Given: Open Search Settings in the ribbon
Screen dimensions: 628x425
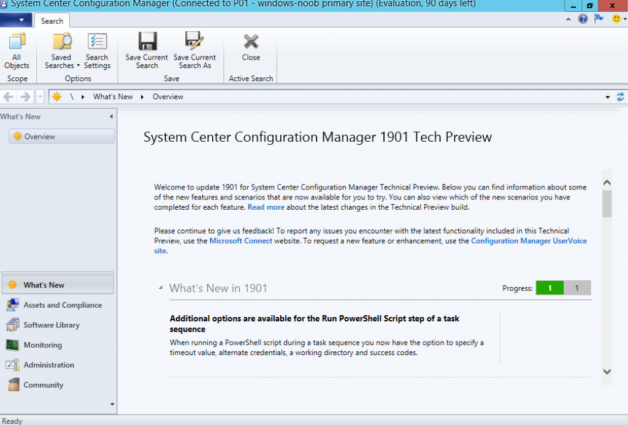Looking at the screenshot, I should click(x=97, y=51).
